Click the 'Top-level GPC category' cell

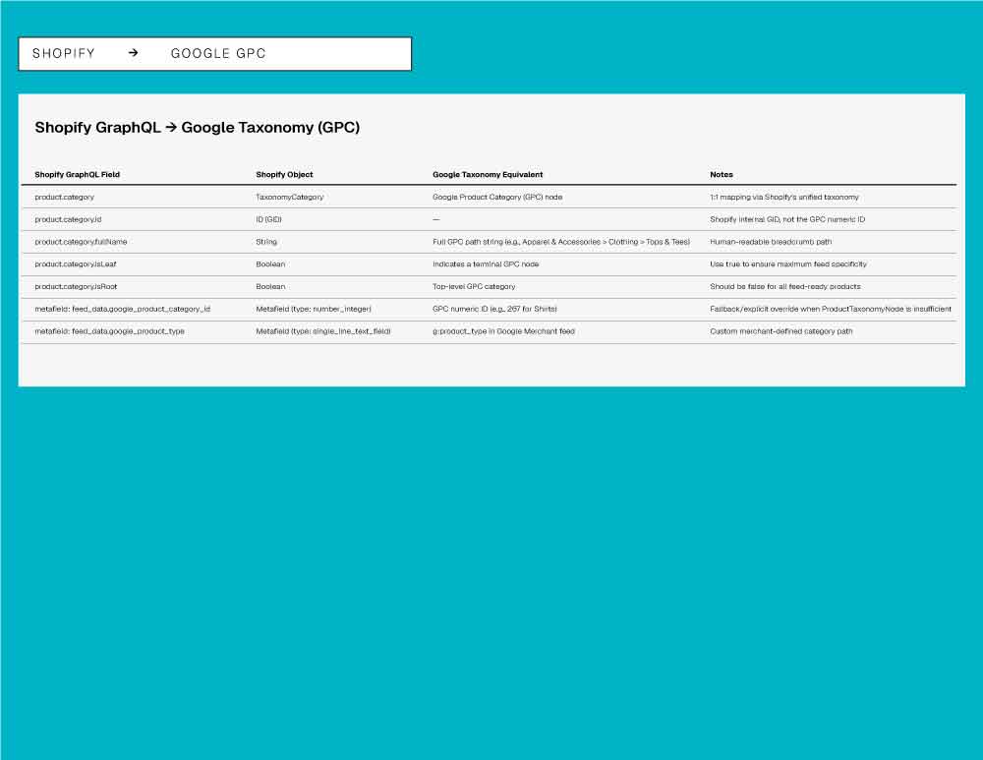474,286
